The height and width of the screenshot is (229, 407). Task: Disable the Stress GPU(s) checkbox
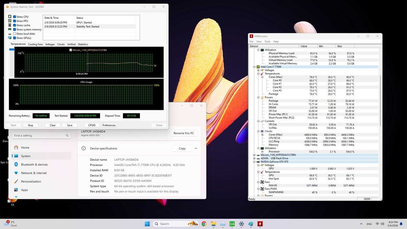pyautogui.click(x=15, y=38)
